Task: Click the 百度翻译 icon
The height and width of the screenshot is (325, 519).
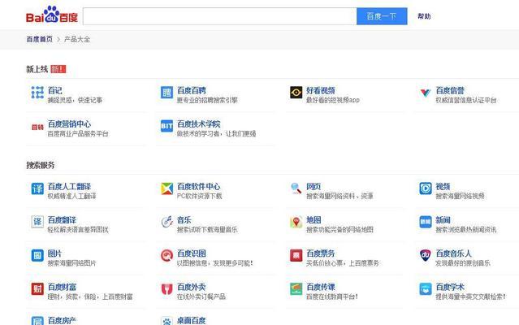Action: click(37, 222)
